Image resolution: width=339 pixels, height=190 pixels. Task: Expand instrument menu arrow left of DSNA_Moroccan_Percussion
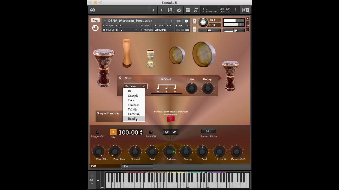105,21
